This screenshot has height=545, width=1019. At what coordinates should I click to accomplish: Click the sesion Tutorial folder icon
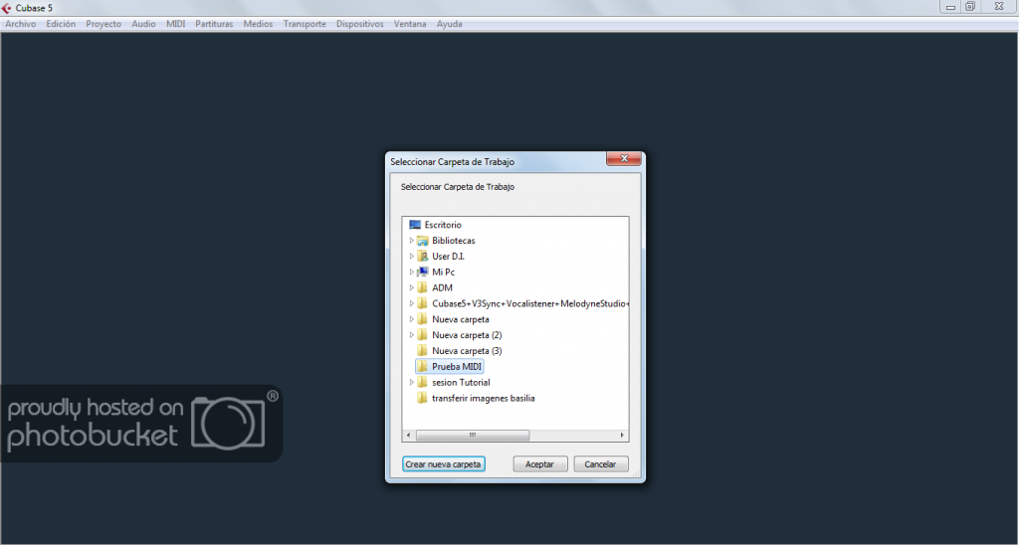click(x=422, y=383)
